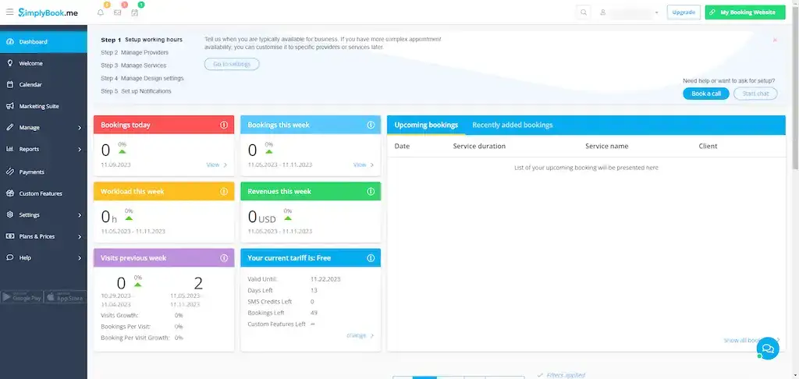Click the My Booking Website button
799x379 pixels.
pyautogui.click(x=744, y=12)
